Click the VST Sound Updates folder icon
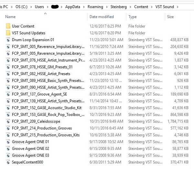The image size is (194, 169). 8,33
